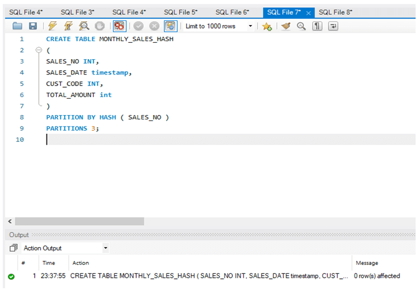Viewport: 420px width, 292px height.
Task: Click MONTHLY_SALES_HASH table name in editor
Action: [136, 39]
